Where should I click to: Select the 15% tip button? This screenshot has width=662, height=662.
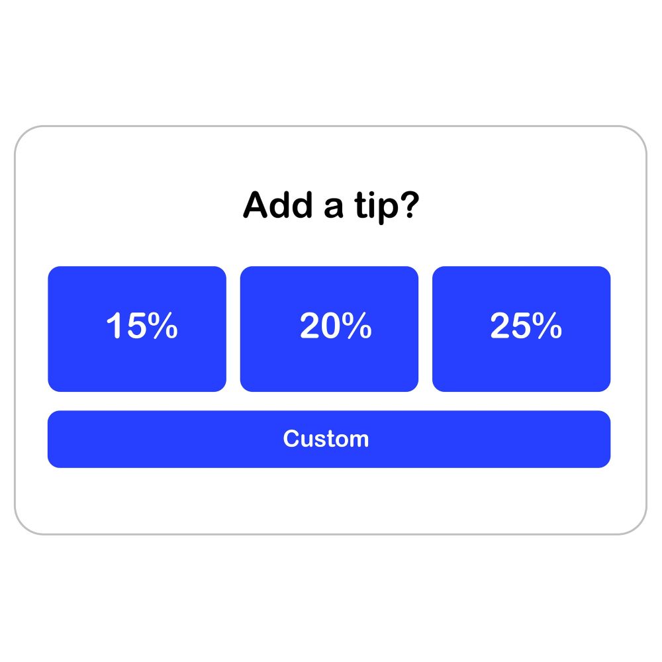point(137,329)
